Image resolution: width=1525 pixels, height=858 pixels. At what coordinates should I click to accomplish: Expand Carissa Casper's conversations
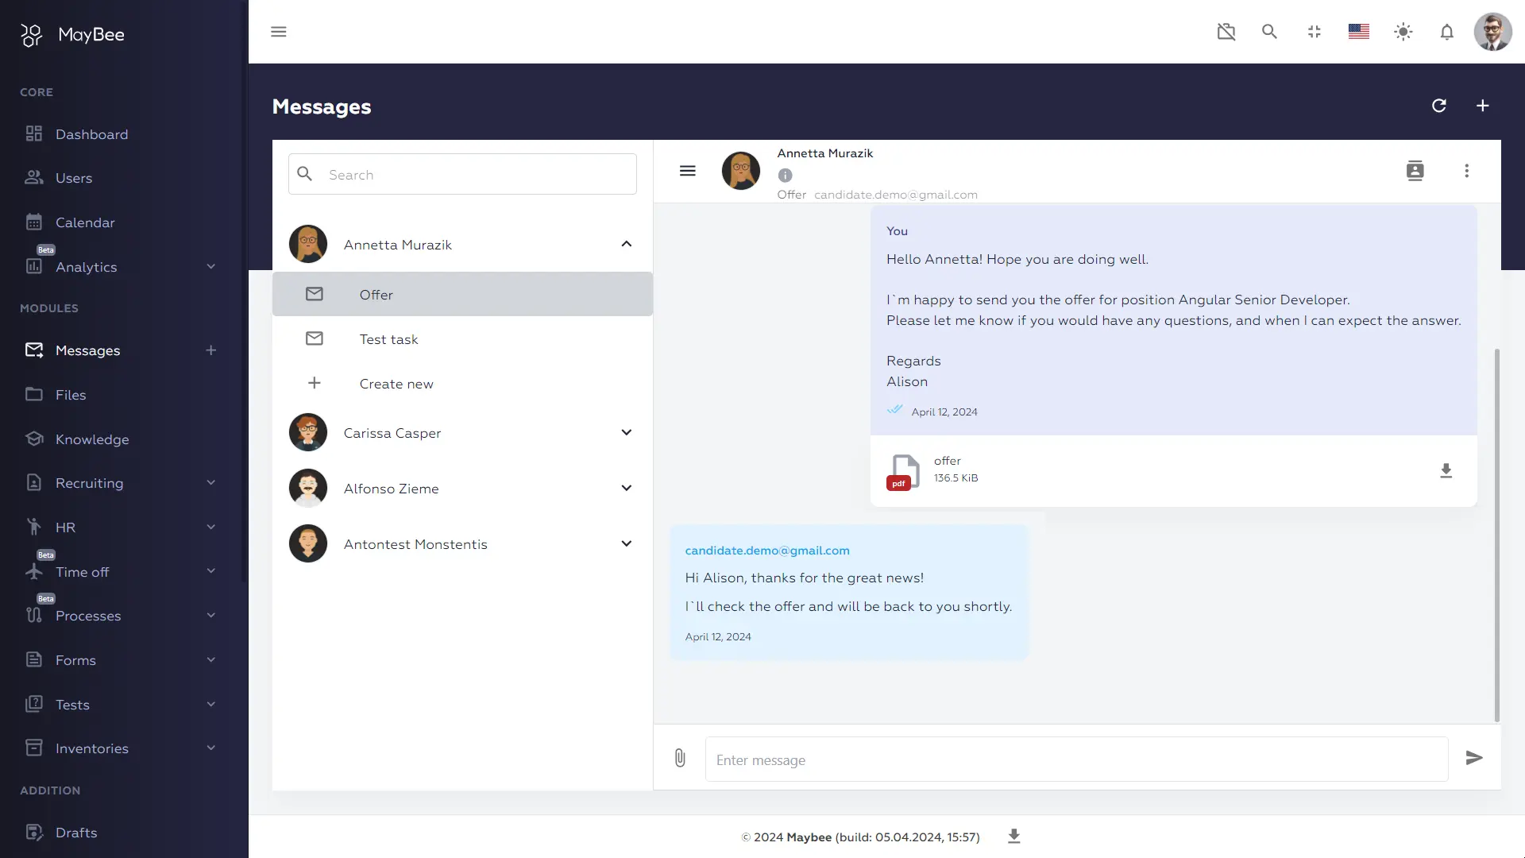(626, 432)
